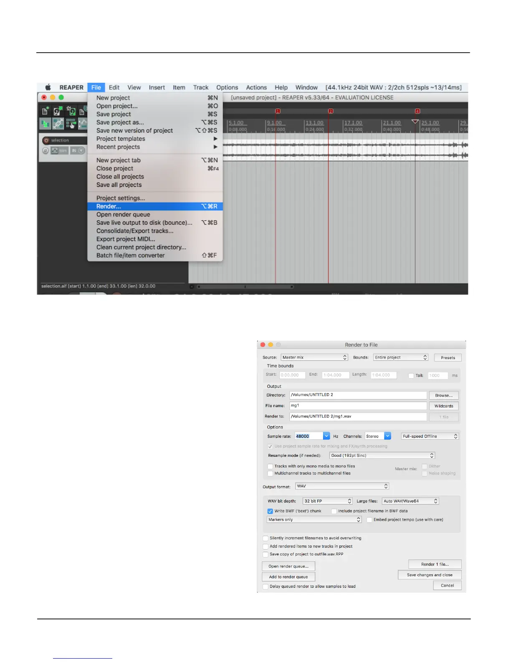Screen dimensions: 511x662
Task: Toggle the ripple editing toolbar icon
Action: [x=71, y=124]
